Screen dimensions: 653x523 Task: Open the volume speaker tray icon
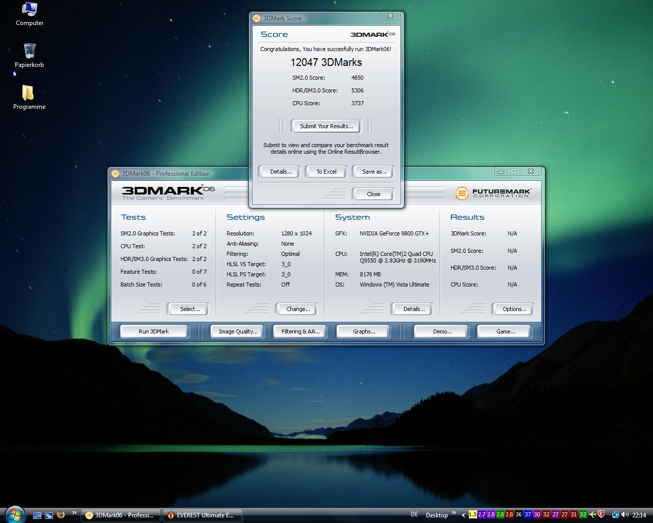[x=625, y=515]
